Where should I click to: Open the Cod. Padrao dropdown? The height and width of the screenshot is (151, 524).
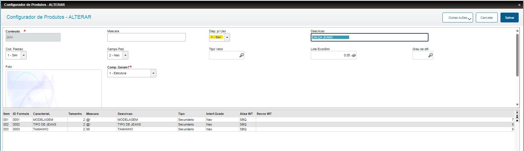point(24,55)
